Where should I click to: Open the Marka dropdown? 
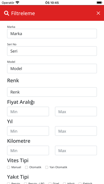point(52,34)
